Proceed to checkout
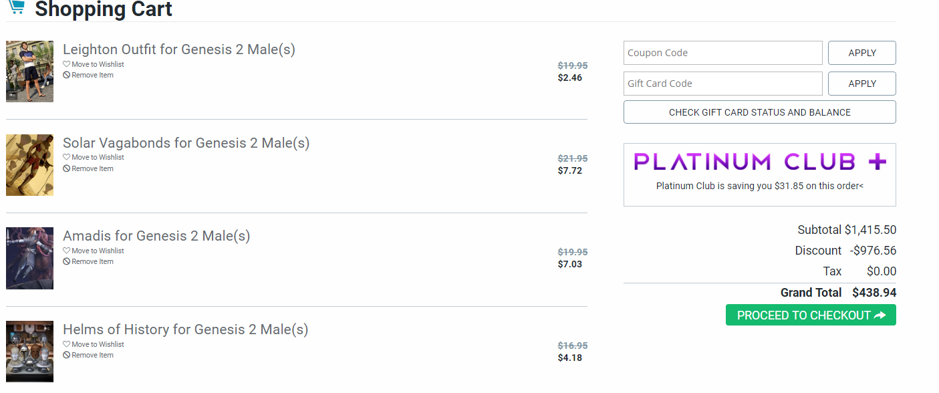Image resolution: width=939 pixels, height=393 pixels. 810,315
